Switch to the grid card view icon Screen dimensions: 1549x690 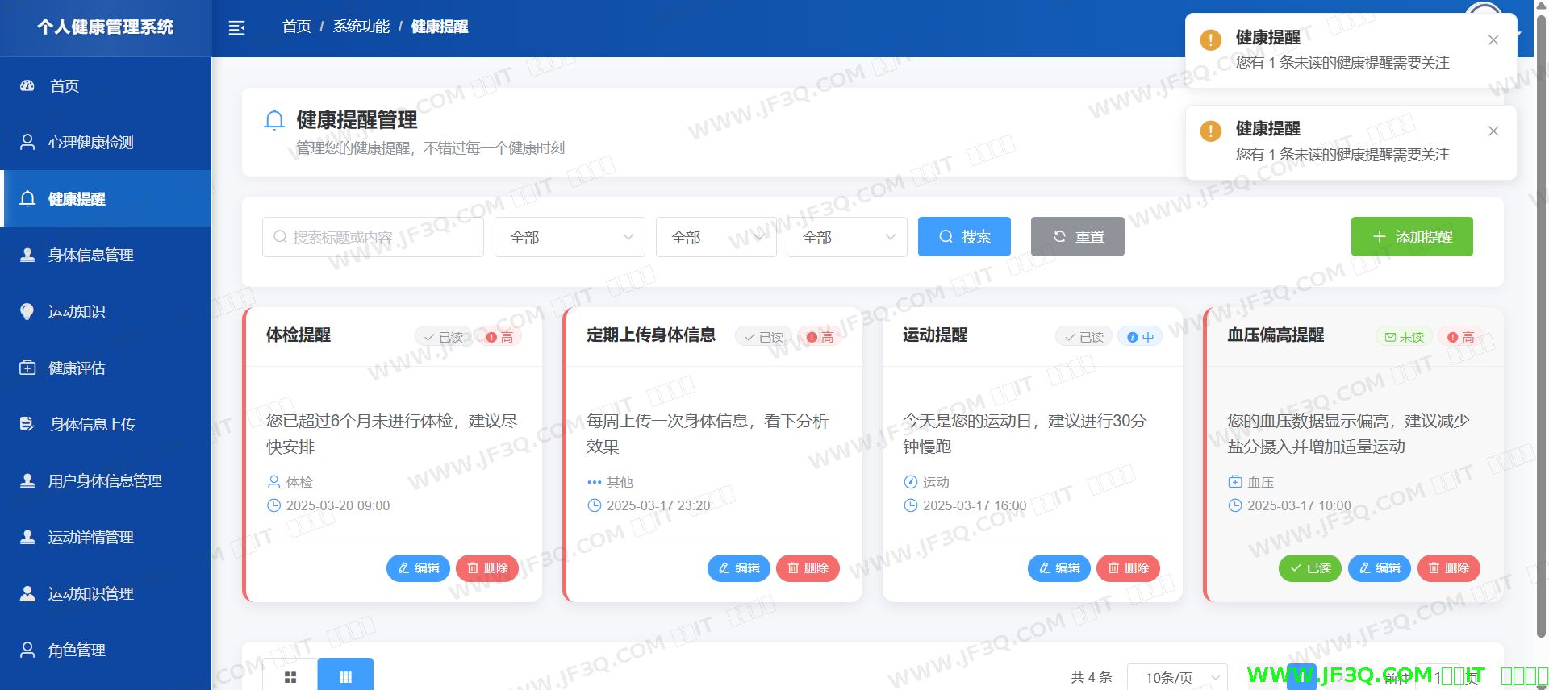[x=345, y=676]
